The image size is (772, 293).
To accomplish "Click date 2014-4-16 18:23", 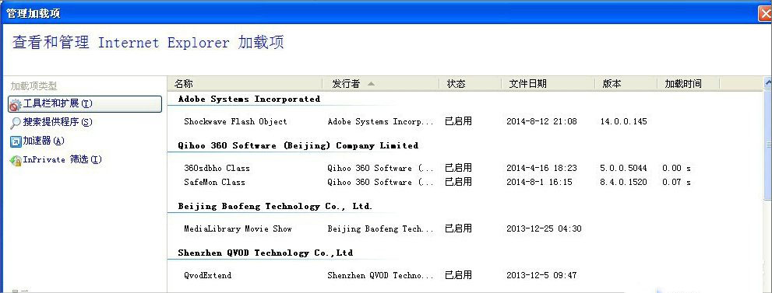I will pos(541,168).
